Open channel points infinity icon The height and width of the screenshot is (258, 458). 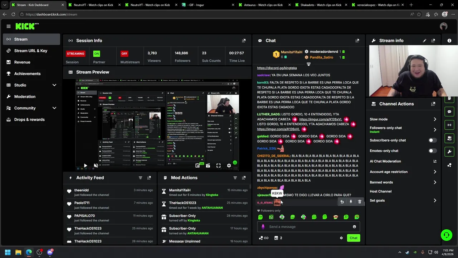click(x=264, y=238)
